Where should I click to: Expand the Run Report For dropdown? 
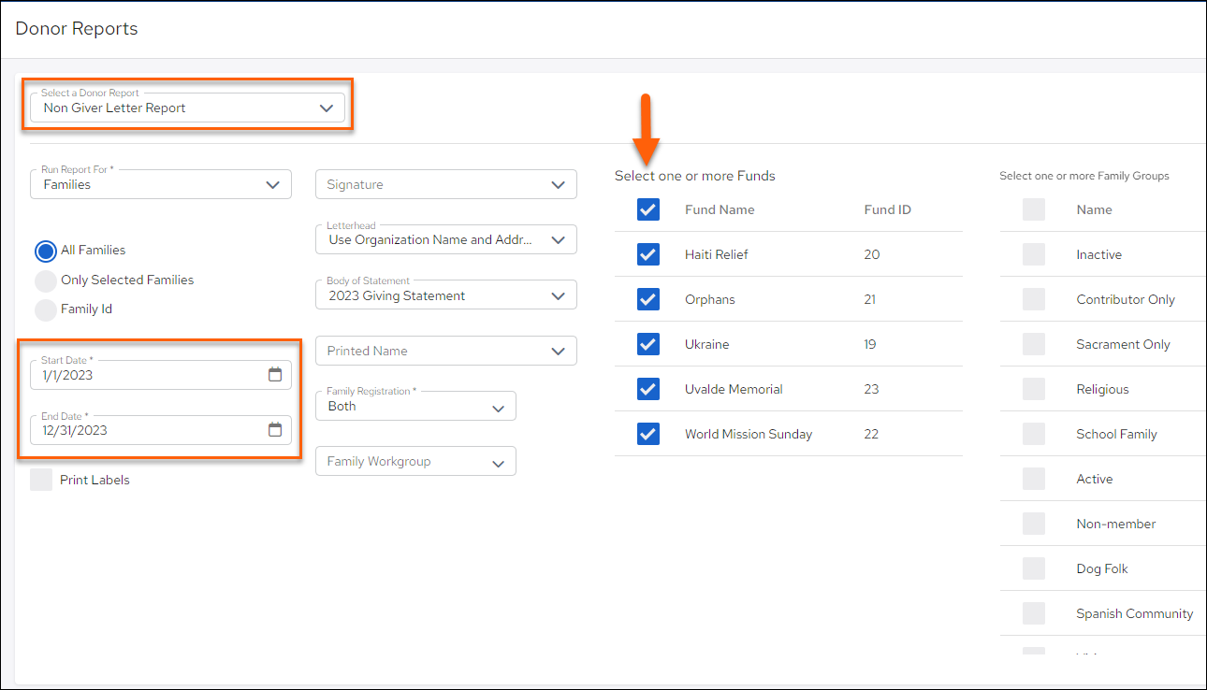point(161,184)
